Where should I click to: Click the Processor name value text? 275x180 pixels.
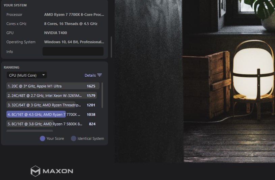(74, 15)
